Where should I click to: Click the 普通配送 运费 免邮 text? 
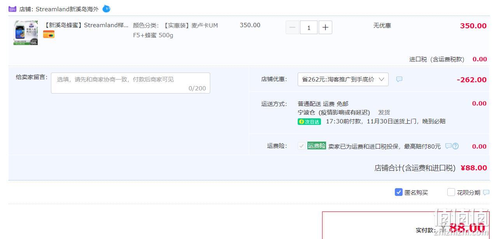click(323, 104)
